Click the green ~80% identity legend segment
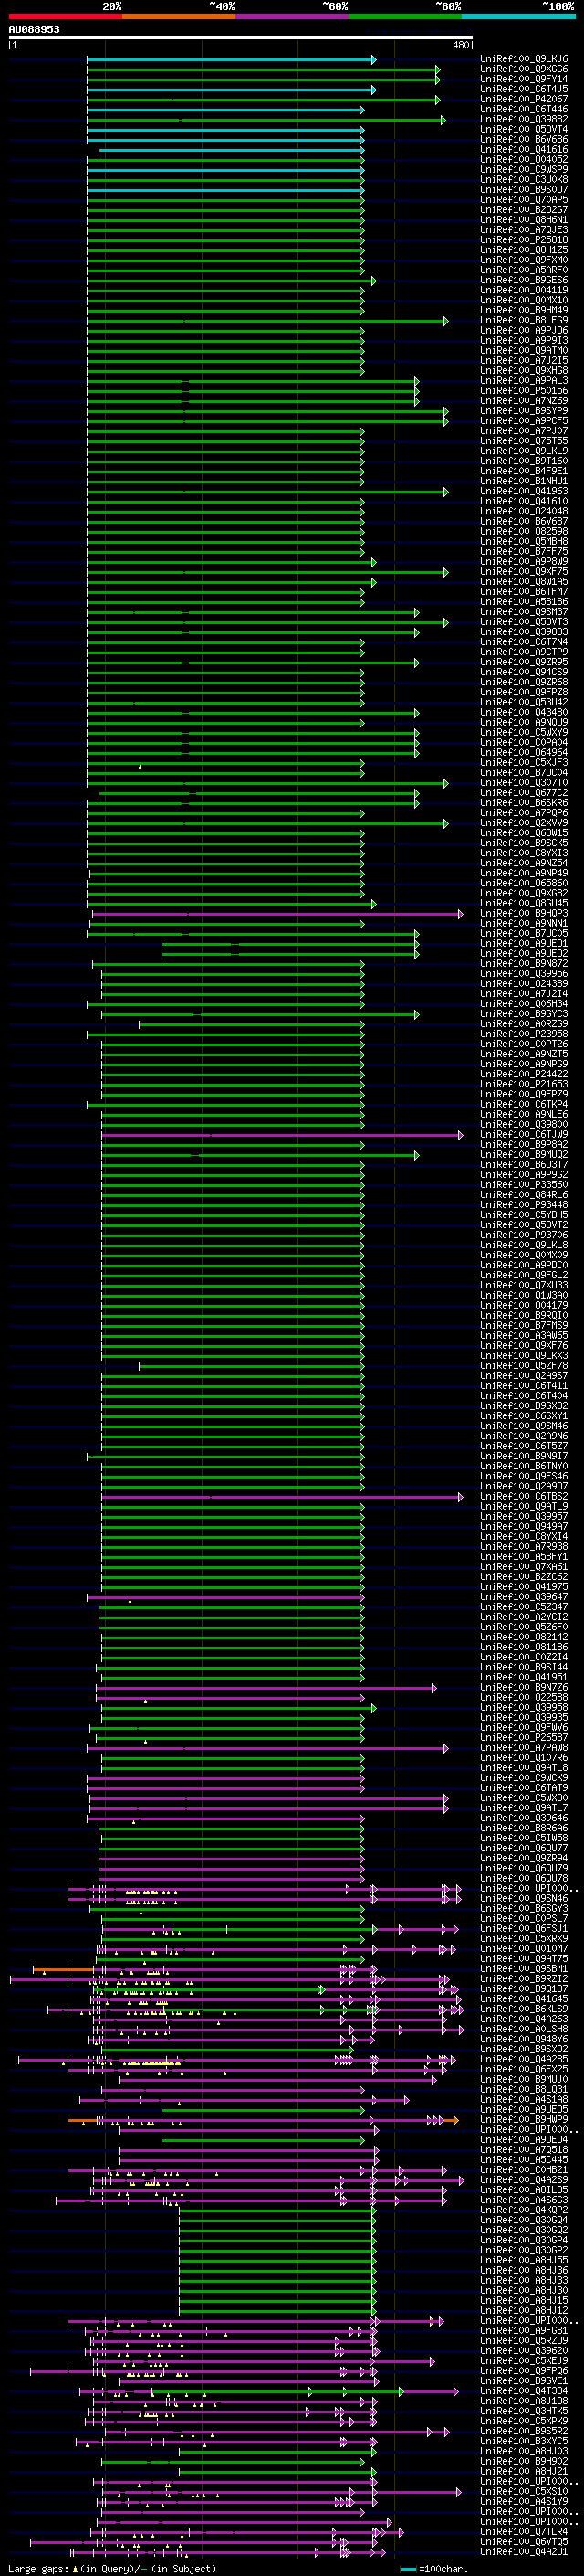This screenshot has width=584, height=2576. (405, 16)
